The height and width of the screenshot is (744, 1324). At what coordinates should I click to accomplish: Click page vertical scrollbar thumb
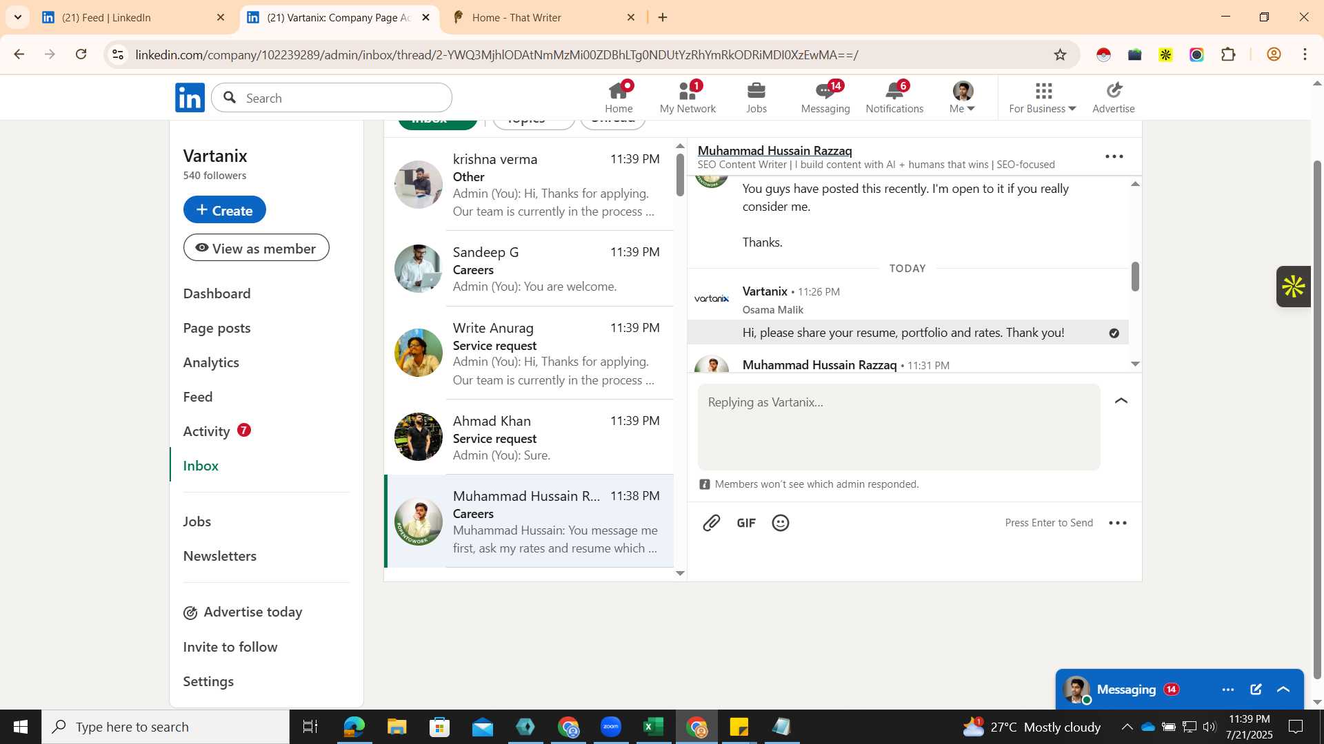[x=1317, y=420]
